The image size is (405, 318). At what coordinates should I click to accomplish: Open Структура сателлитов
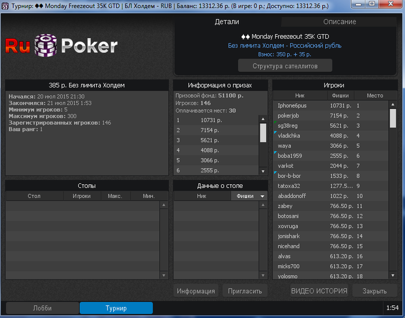[x=285, y=66]
